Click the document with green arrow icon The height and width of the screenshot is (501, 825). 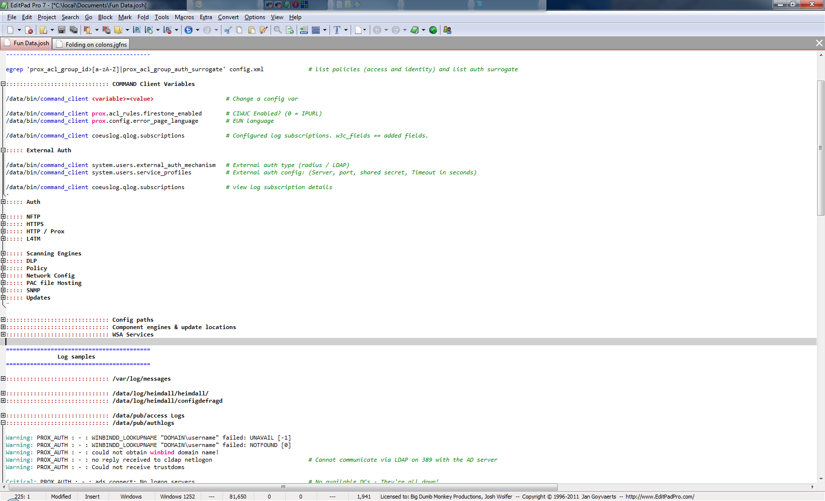[290, 30]
